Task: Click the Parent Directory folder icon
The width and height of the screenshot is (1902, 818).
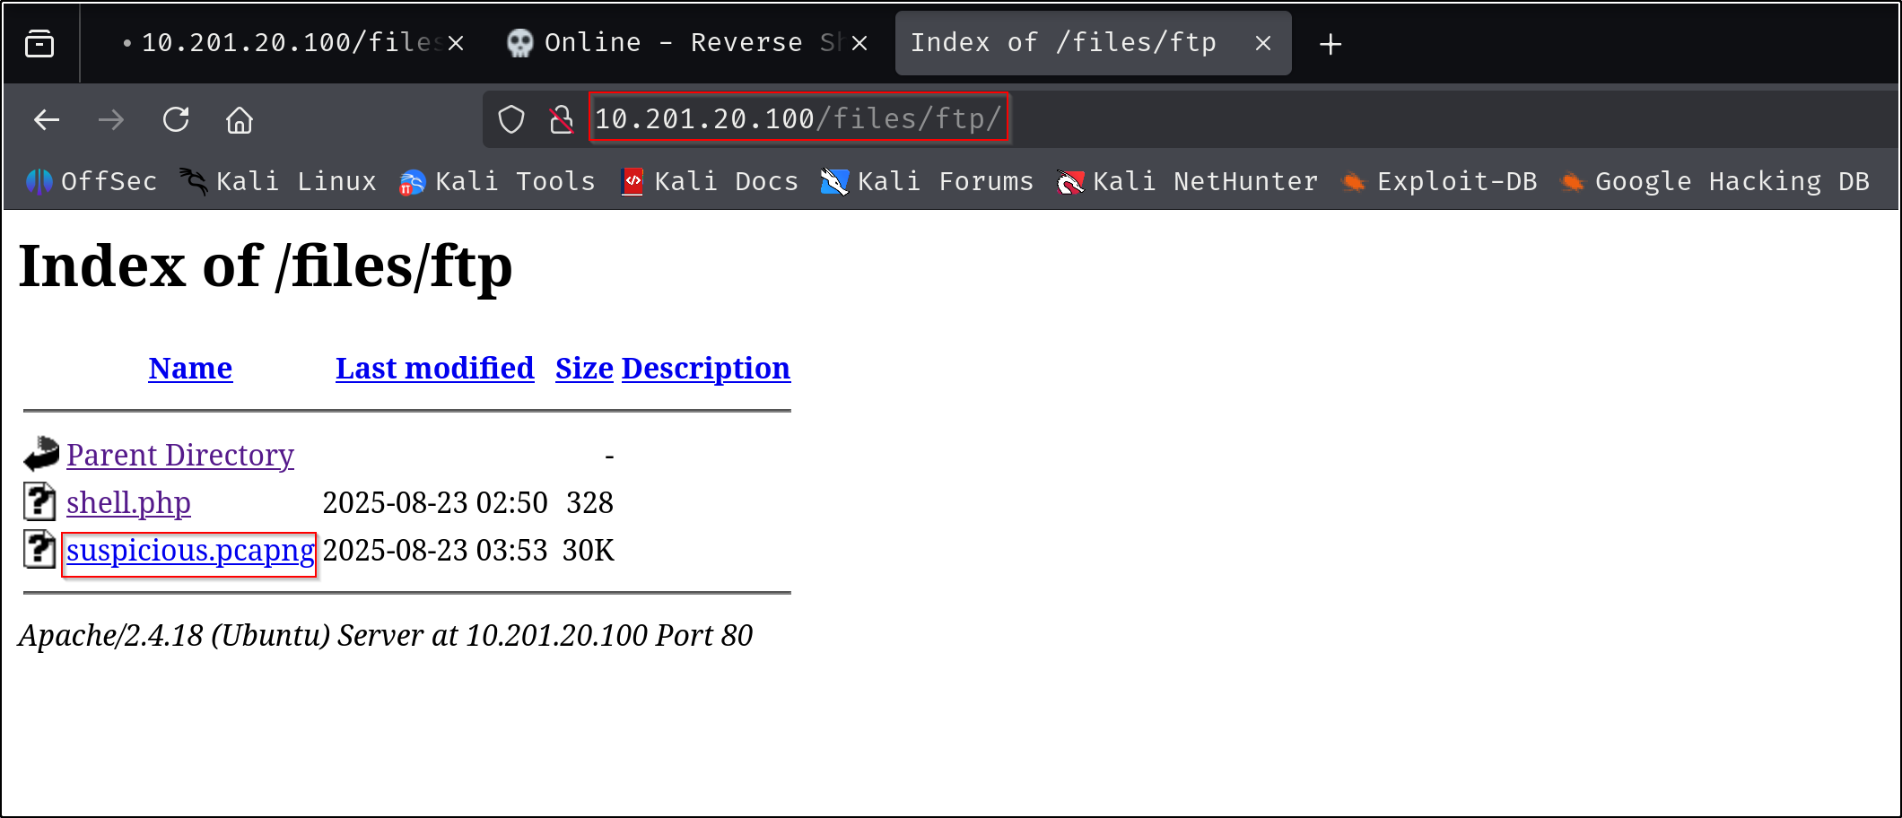Action: click(41, 455)
